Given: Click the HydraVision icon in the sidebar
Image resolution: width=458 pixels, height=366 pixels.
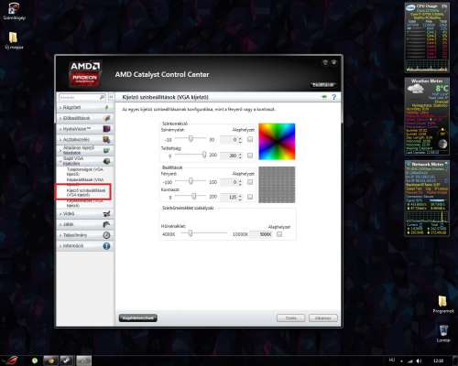Looking at the screenshot, I should pos(106,129).
